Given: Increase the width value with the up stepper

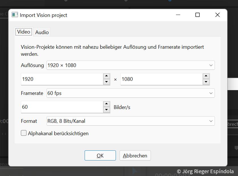Looking at the screenshot, I should click(107, 76).
